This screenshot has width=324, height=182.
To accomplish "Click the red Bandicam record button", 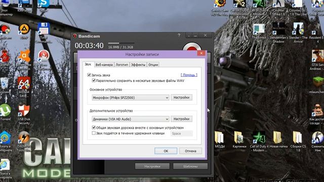I will [192, 47].
